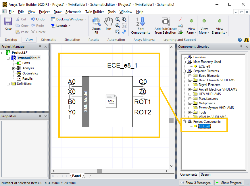Viewport: 250px width, 186px height.
Task: Click the Redo arrow icon
Action: coord(33,26)
